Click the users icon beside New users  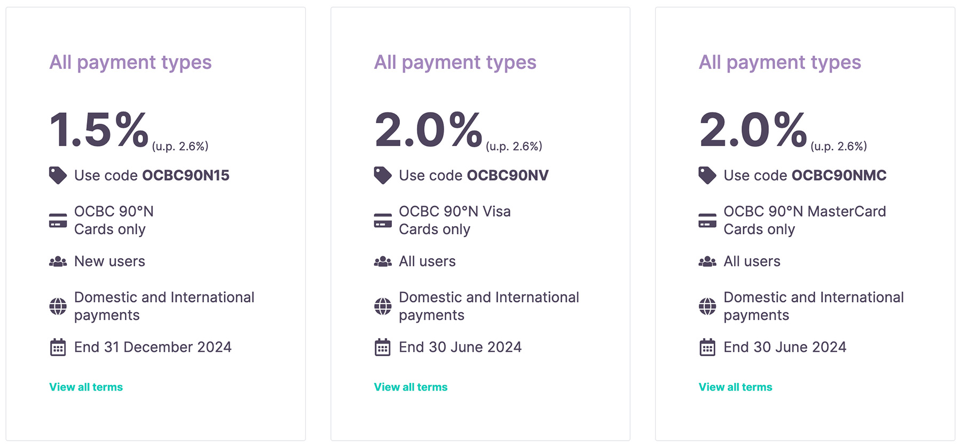(58, 261)
